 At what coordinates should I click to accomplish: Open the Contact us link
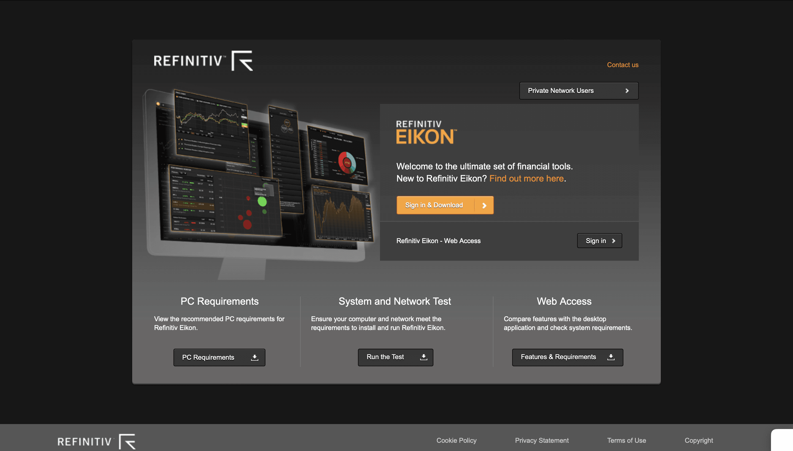(x=623, y=65)
